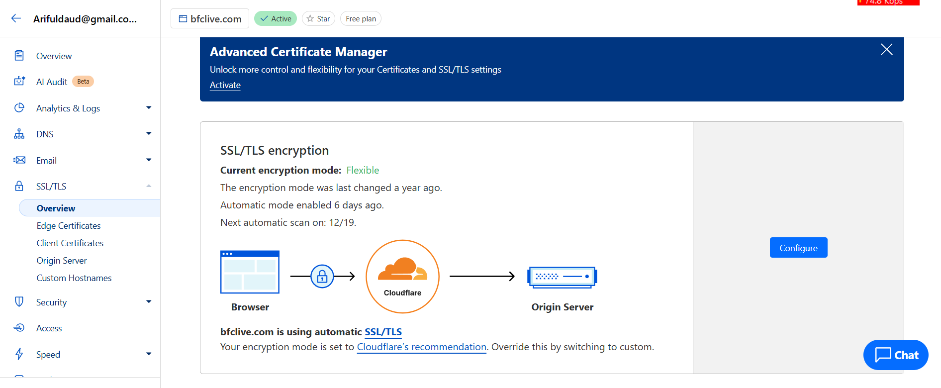The height and width of the screenshot is (388, 941).
Task: Expand the DNS section arrow
Action: point(149,133)
